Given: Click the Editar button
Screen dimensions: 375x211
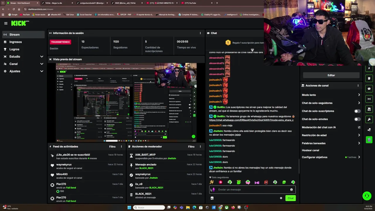Looking at the screenshot, I should coord(331,75).
